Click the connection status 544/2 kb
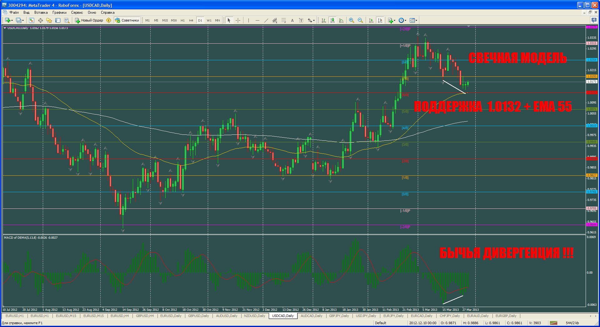 click(x=572, y=323)
